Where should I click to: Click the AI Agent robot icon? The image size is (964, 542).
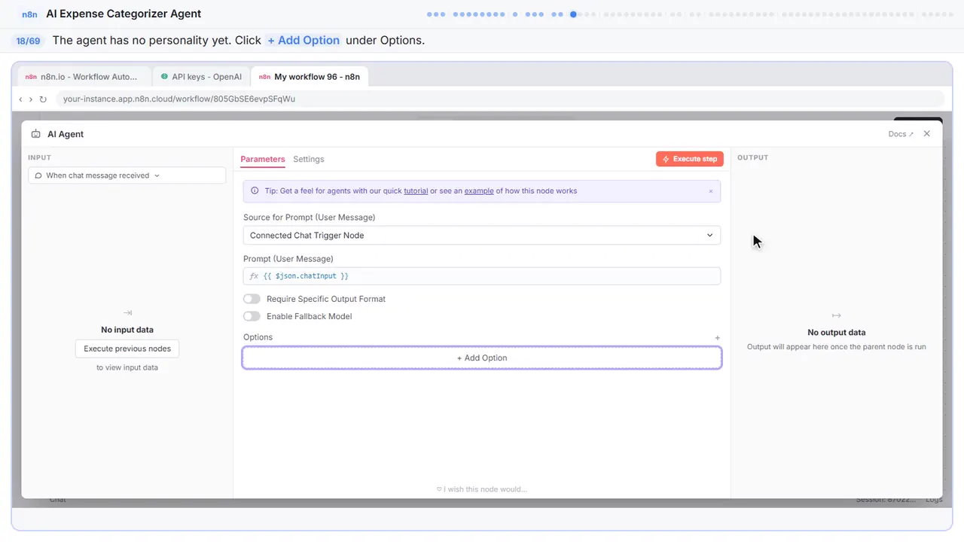pyautogui.click(x=36, y=134)
